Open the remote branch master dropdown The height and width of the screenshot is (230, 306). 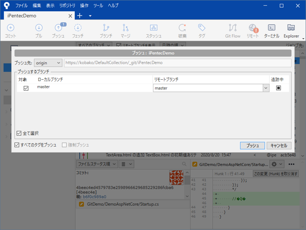tap(266, 88)
